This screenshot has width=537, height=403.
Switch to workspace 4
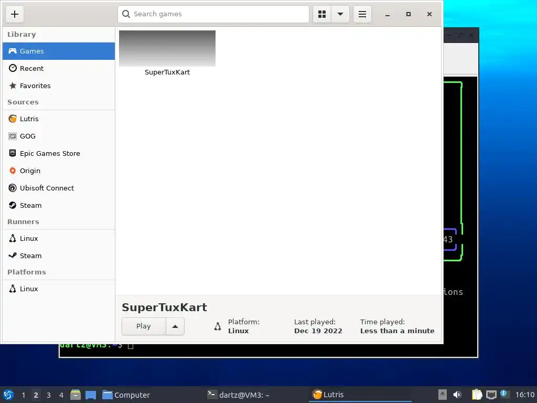[x=61, y=395]
